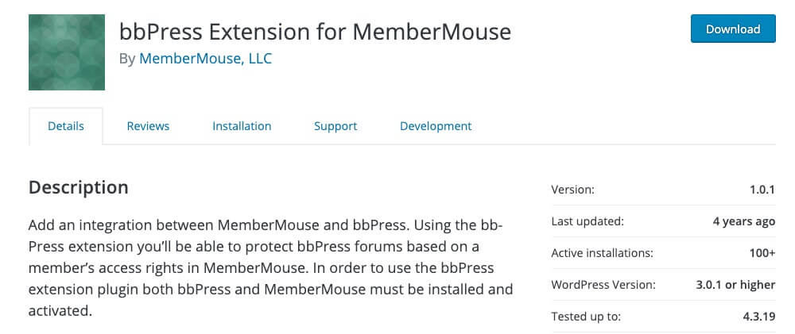Viewport: 795px width, 334px height.
Task: Open the Installation tab
Action: [242, 126]
